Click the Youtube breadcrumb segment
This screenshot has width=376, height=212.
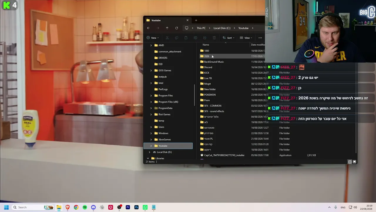pyautogui.click(x=243, y=28)
